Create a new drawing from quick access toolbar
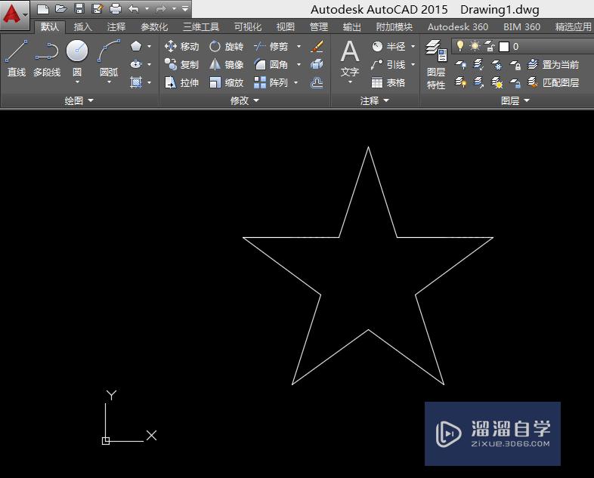The width and height of the screenshot is (594, 478). [43, 9]
